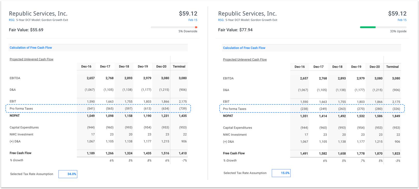Click the (541) Pro forma Taxes value
Viewport: 419px width, 189px height.
(x=91, y=109)
